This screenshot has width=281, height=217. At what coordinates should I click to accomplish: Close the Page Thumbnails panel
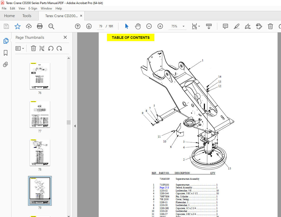coord(65,37)
